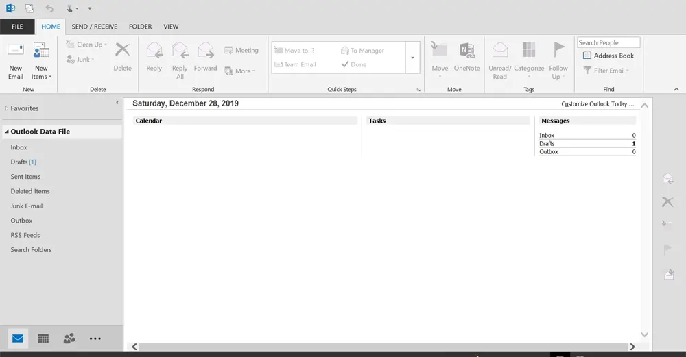Open the Deleted Items folder
This screenshot has height=357, width=686.
[30, 191]
